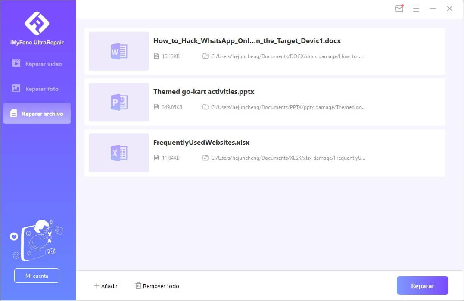Select the FrequentlyUsedWebsites.xlsx file name

click(201, 142)
